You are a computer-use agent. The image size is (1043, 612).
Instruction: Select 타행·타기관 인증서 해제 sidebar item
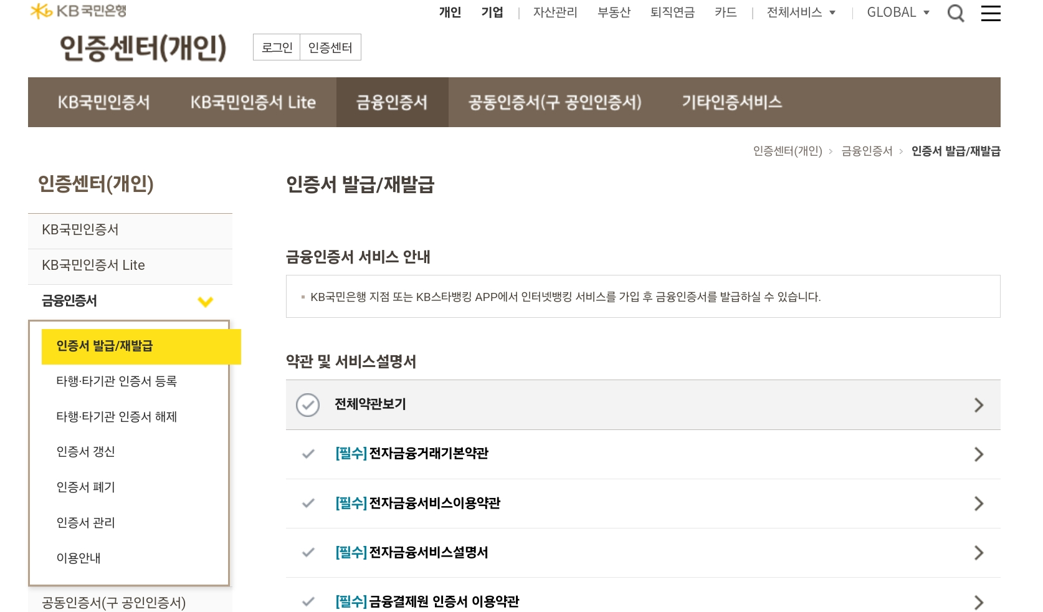(117, 417)
